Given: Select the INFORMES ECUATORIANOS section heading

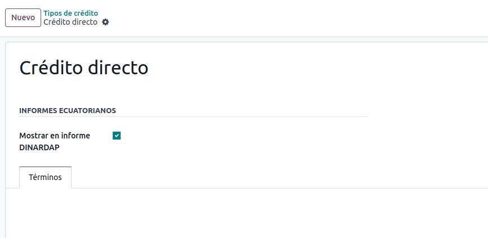Looking at the screenshot, I should [68, 111].
